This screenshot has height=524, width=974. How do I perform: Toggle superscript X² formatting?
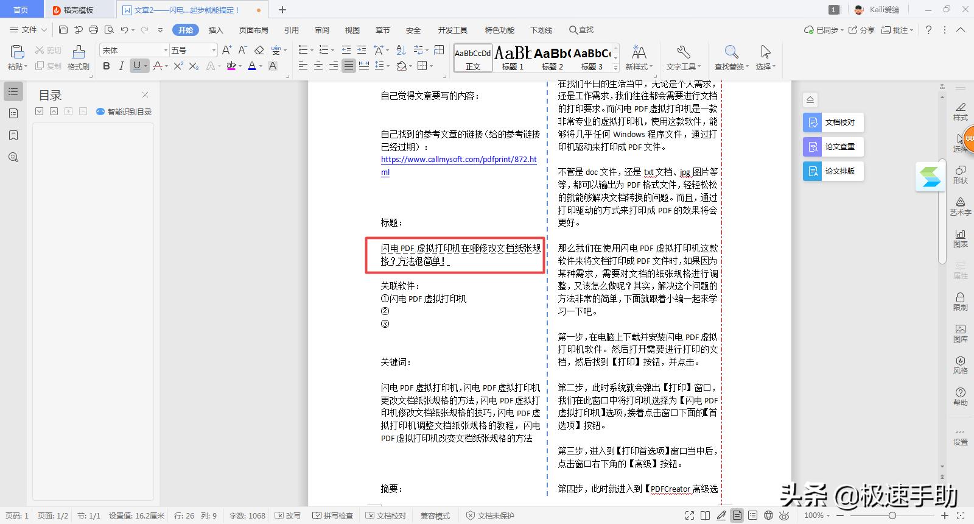(x=178, y=66)
